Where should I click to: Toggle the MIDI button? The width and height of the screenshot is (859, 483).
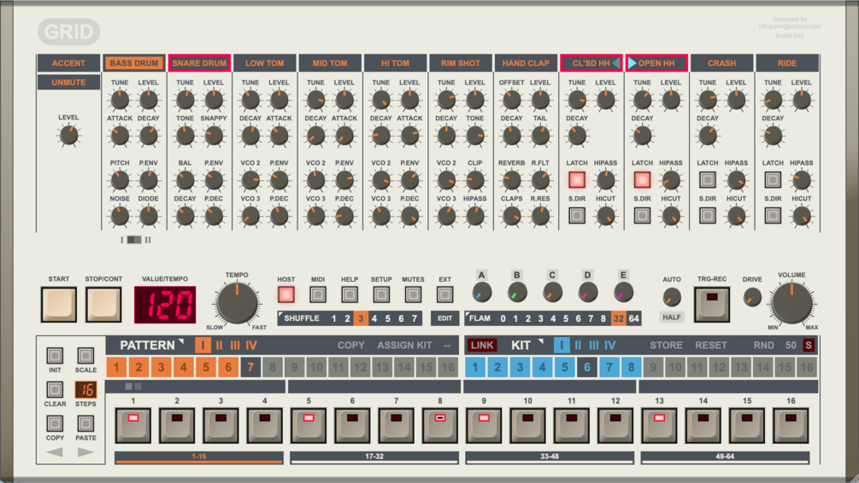click(318, 294)
